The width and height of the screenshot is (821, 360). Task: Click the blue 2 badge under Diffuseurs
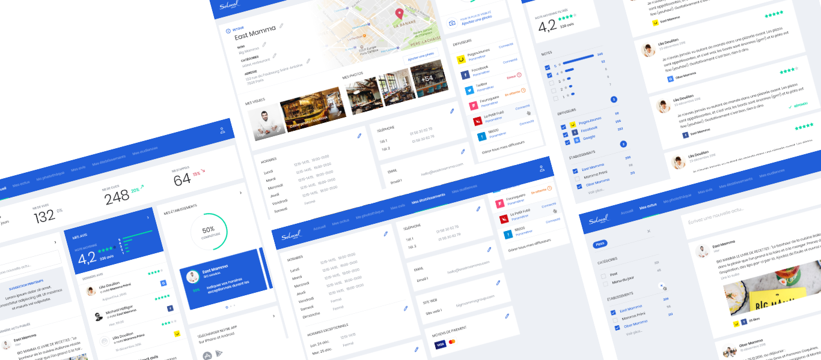click(623, 144)
